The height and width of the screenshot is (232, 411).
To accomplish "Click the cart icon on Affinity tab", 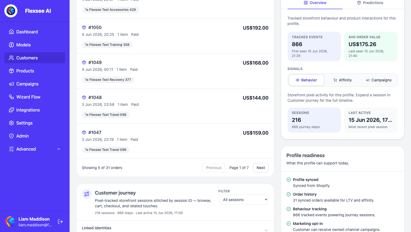I will 335,80.
